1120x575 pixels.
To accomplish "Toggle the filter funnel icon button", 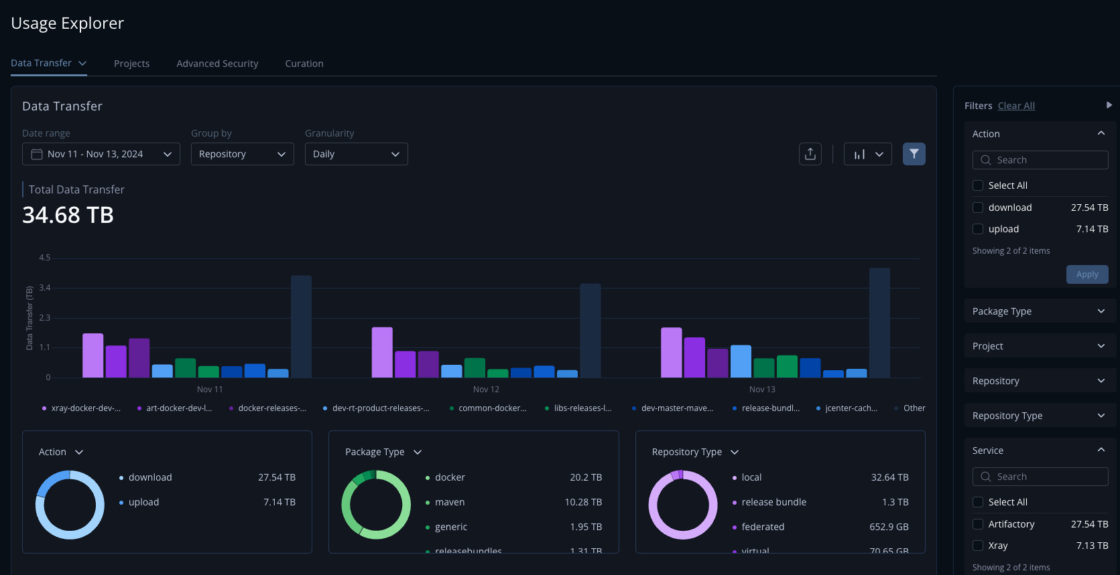I will [x=914, y=154].
